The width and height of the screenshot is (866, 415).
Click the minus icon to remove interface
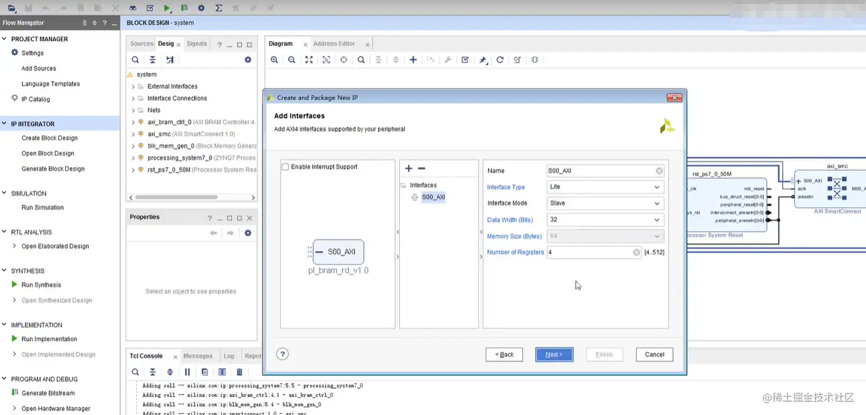click(x=422, y=169)
